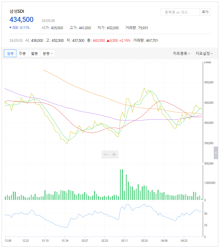The width and height of the screenshot is (221, 250).
Task: Switch to 주봉 weekly chart tab
Action: (x=22, y=53)
